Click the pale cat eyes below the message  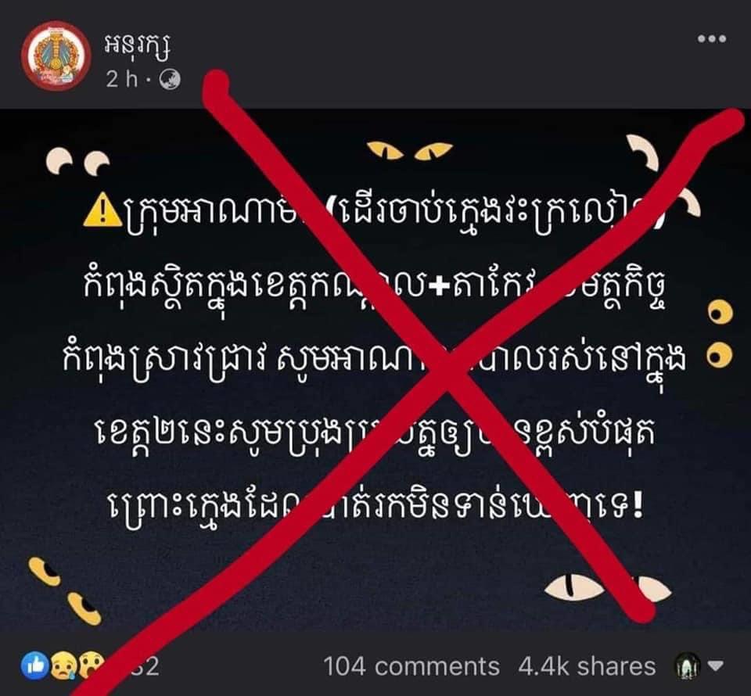click(x=607, y=588)
